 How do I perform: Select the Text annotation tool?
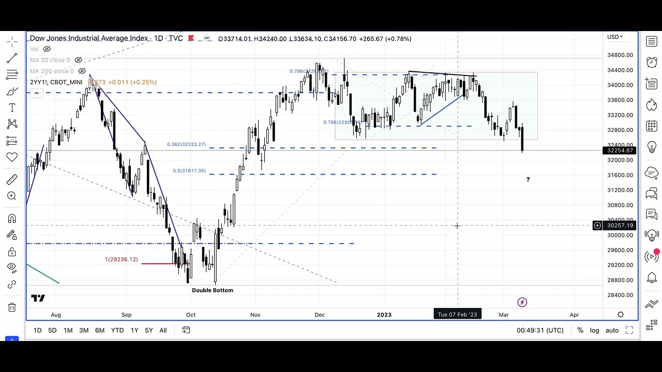(12, 107)
